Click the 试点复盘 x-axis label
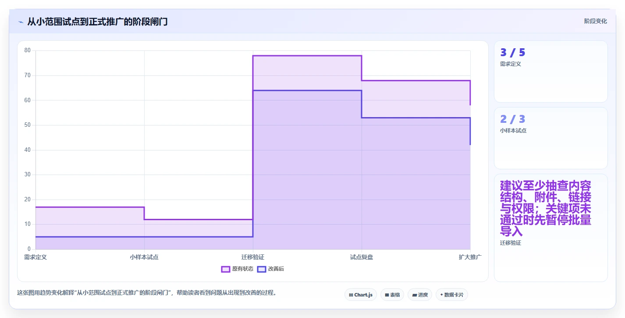The height and width of the screenshot is (318, 625). point(362,257)
